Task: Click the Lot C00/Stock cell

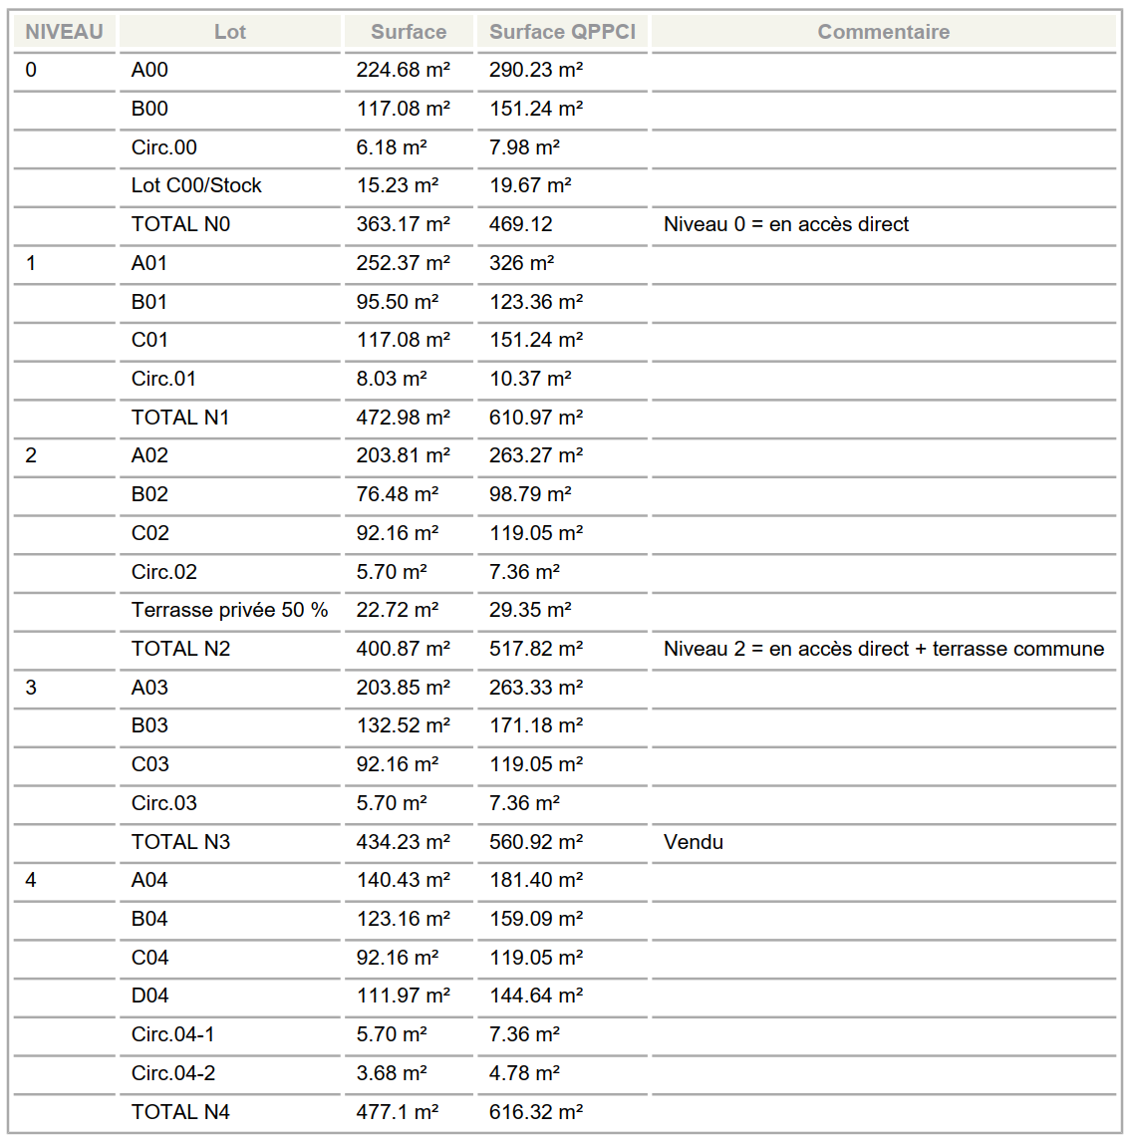Action: click(x=230, y=185)
